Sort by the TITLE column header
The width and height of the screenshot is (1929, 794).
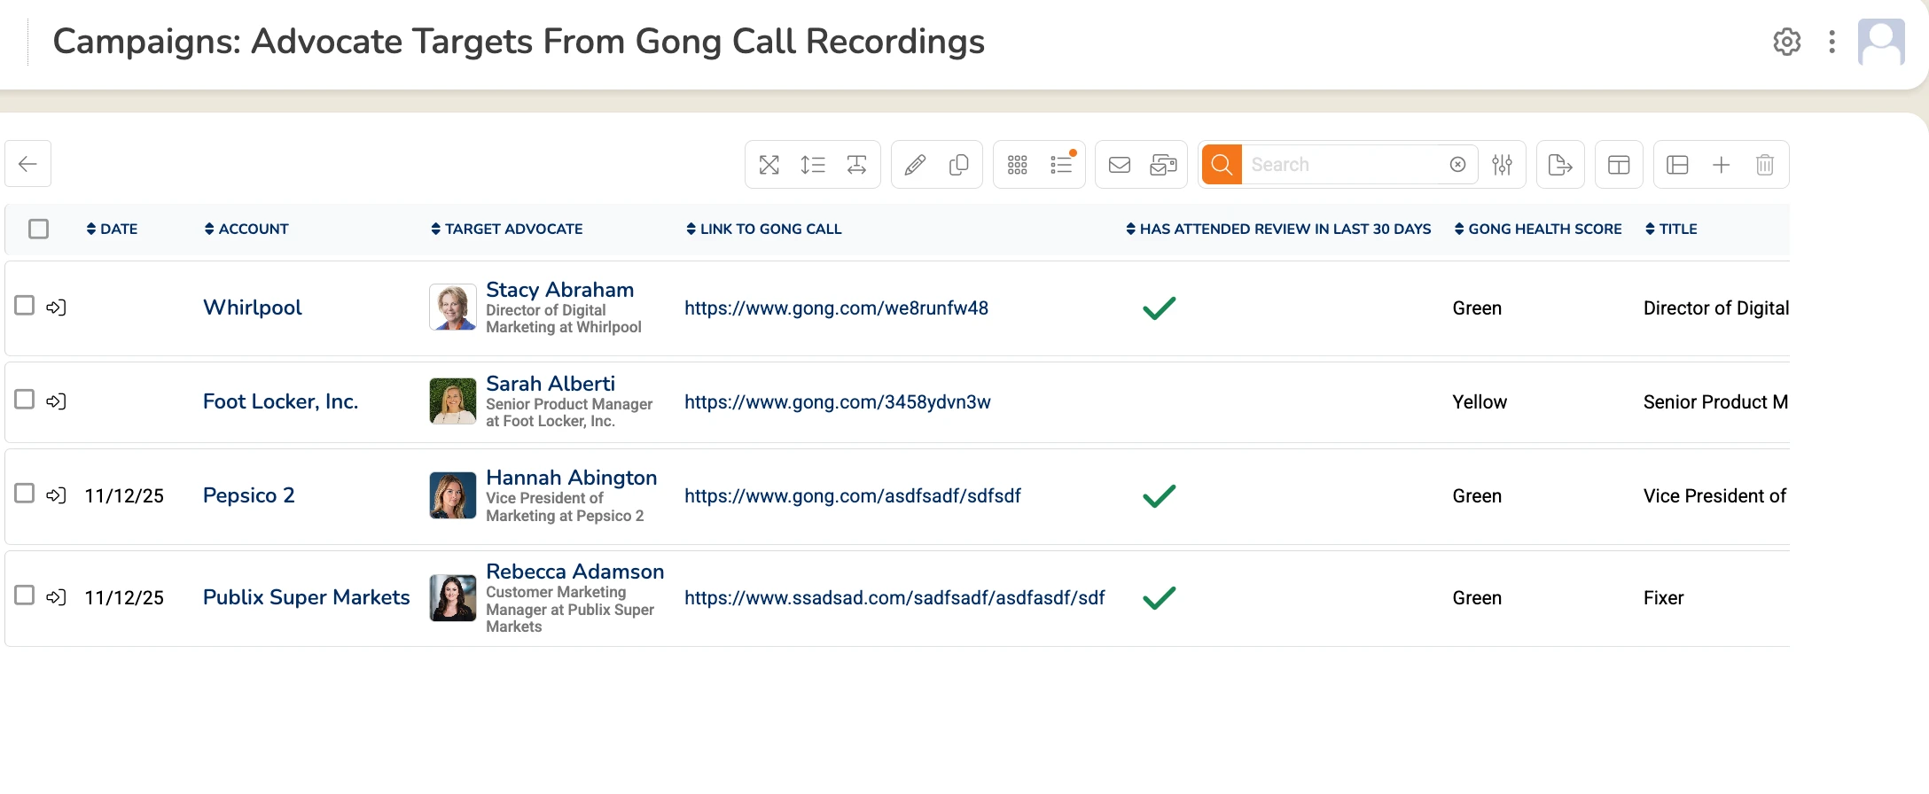click(1671, 229)
